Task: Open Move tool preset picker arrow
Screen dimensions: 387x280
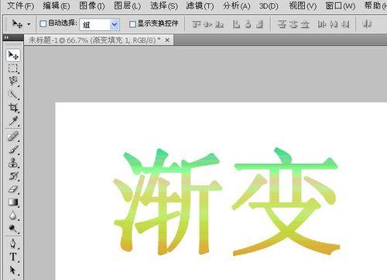Action: pyautogui.click(x=29, y=24)
